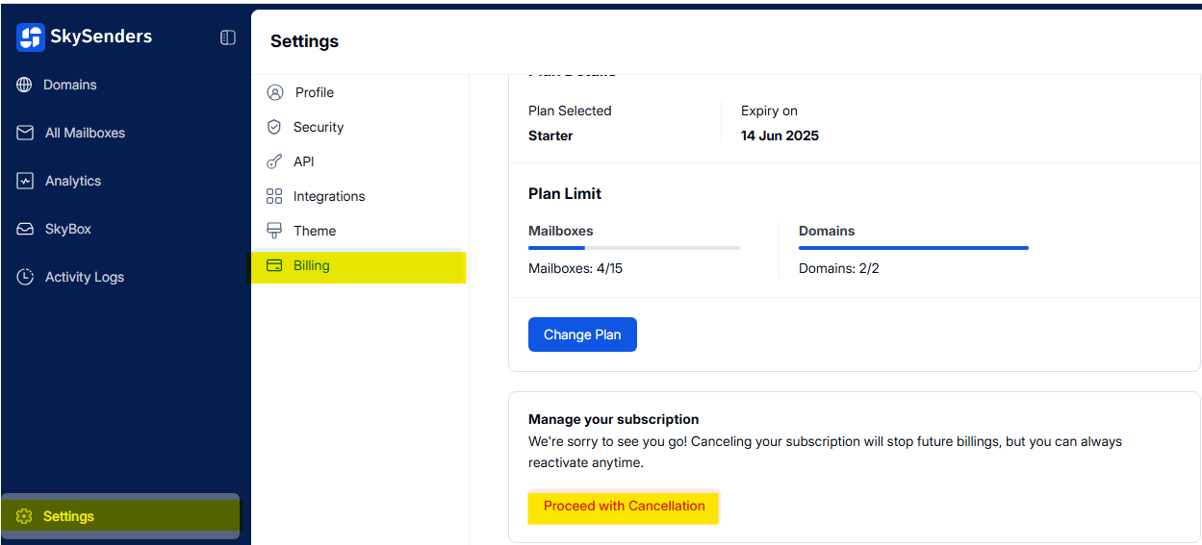Select the Billing settings tab
This screenshot has height=545, width=1202.
311,265
